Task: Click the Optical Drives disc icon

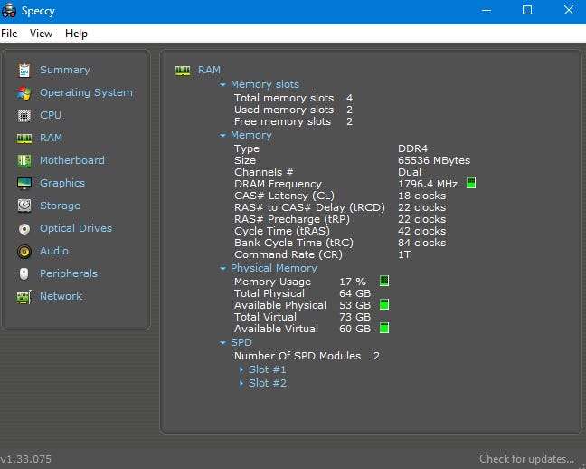Action: click(x=24, y=228)
